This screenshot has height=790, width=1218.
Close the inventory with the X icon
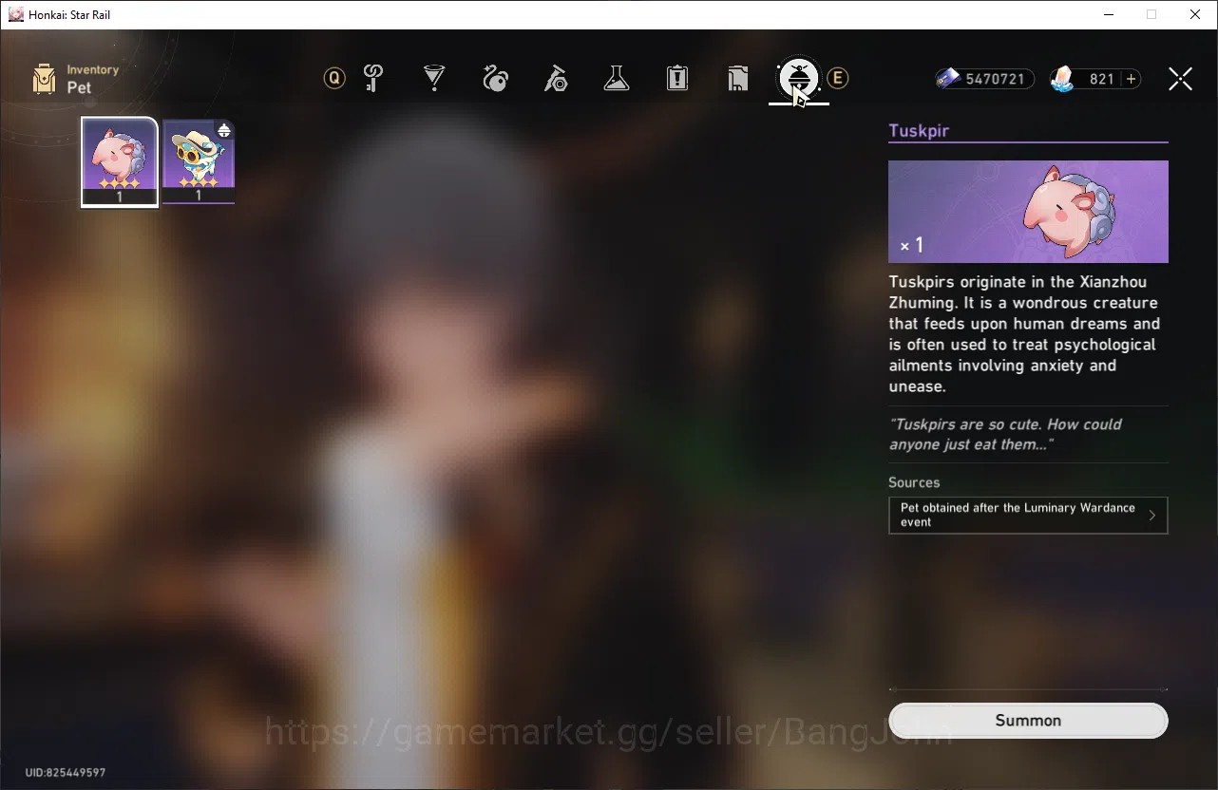(1180, 79)
